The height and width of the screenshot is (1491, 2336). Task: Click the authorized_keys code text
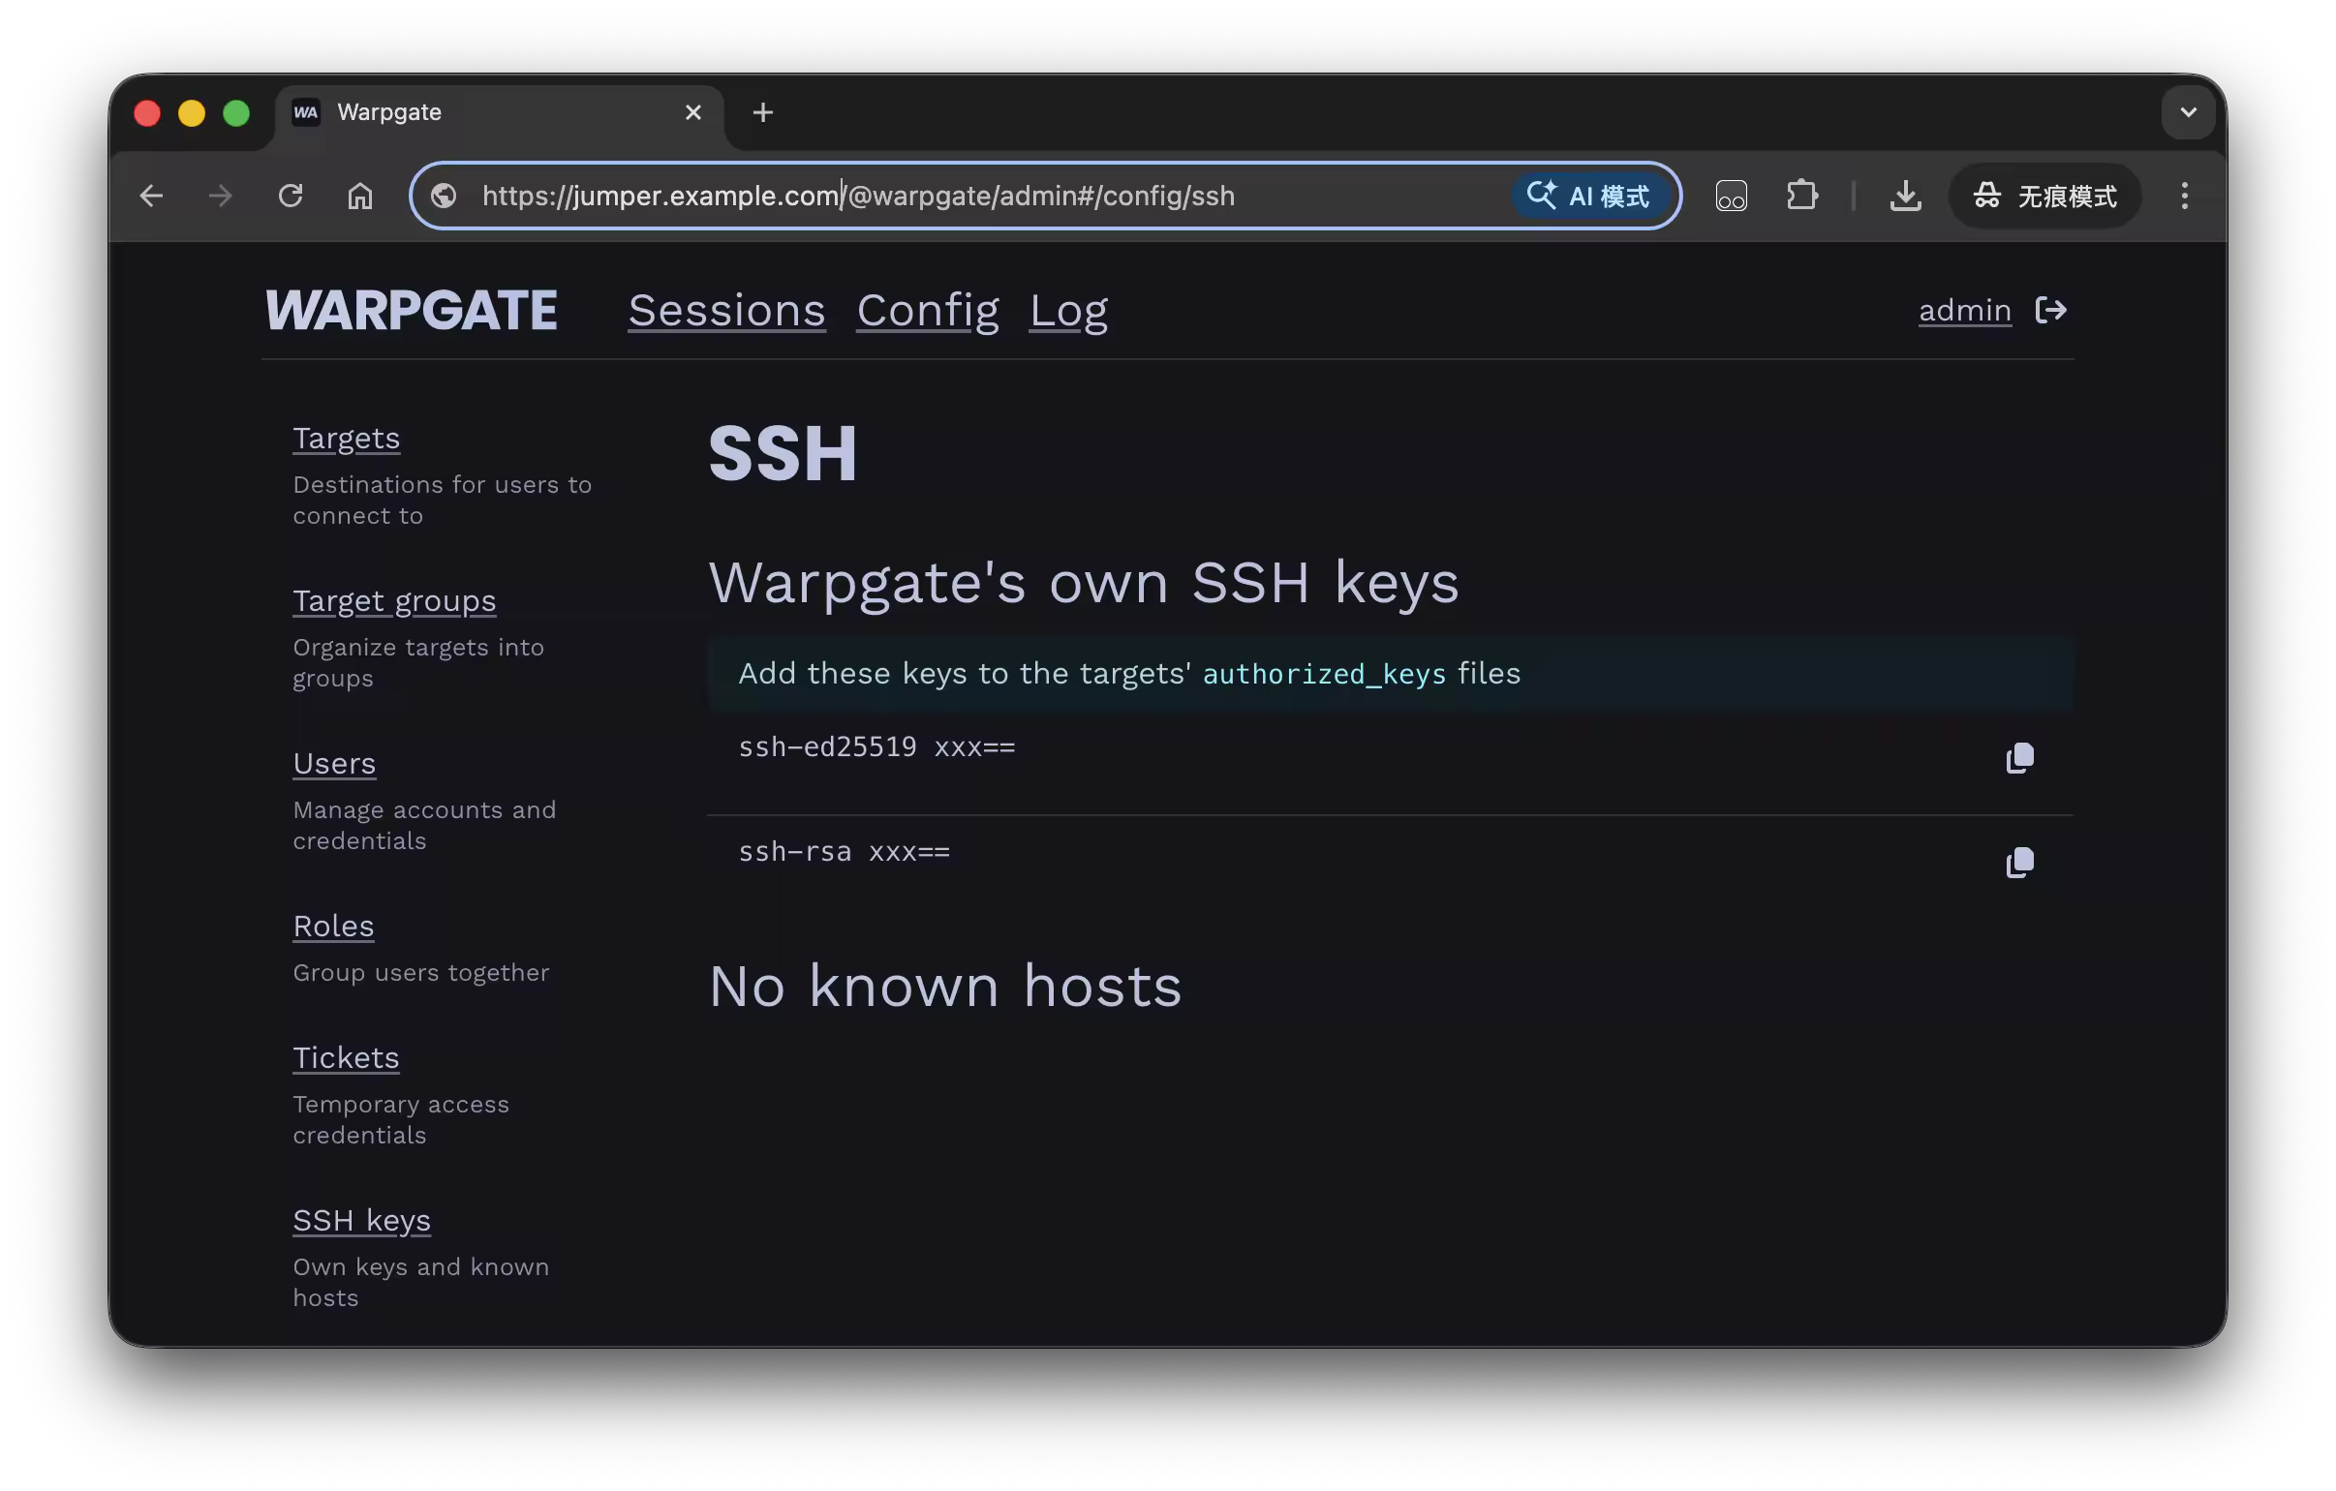1324,674
